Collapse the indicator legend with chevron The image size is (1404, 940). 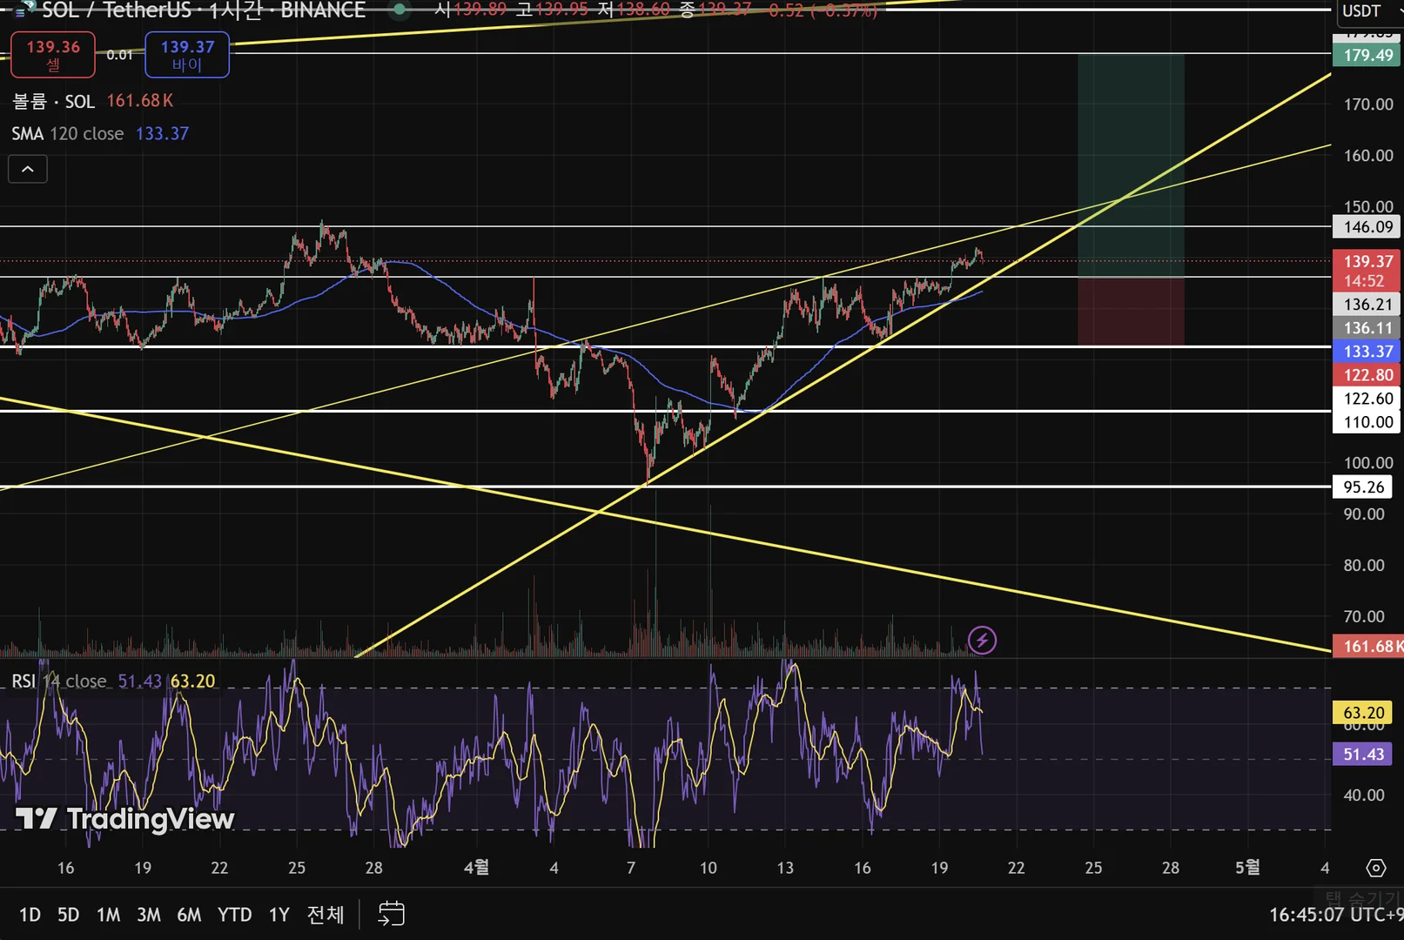(x=28, y=169)
